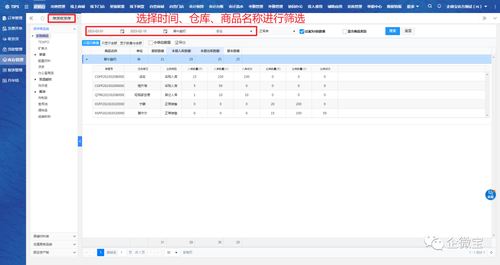500x265 pixels.
Task: Enable the 显示商品类别 checkbox
Action: coord(344,31)
